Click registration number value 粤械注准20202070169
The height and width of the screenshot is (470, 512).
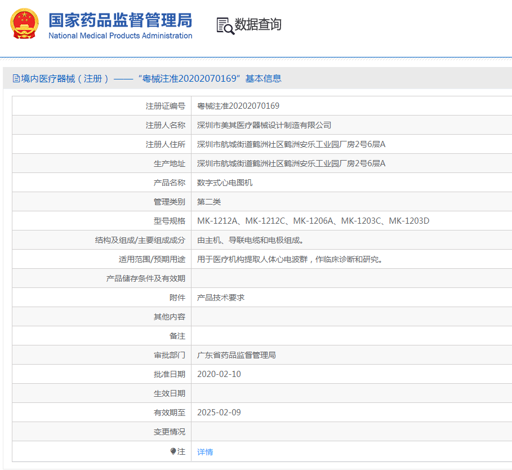[238, 106]
